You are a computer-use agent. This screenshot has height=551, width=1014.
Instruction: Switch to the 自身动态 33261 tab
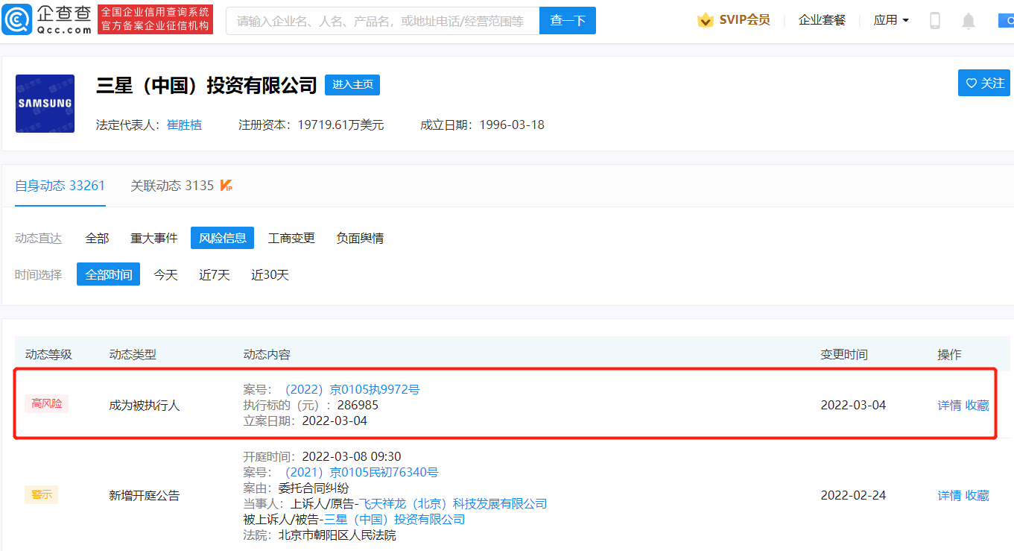[60, 186]
